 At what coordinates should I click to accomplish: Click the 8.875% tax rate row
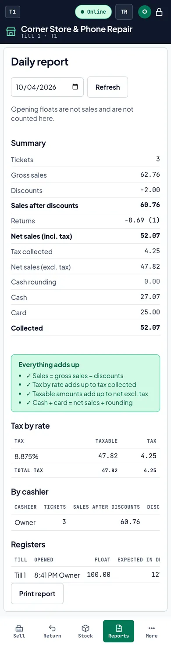tap(85, 456)
